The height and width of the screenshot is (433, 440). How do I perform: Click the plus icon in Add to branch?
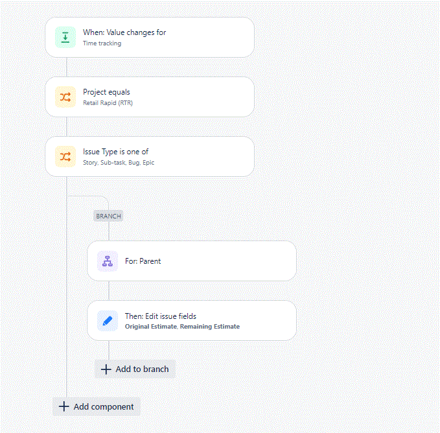(106, 369)
